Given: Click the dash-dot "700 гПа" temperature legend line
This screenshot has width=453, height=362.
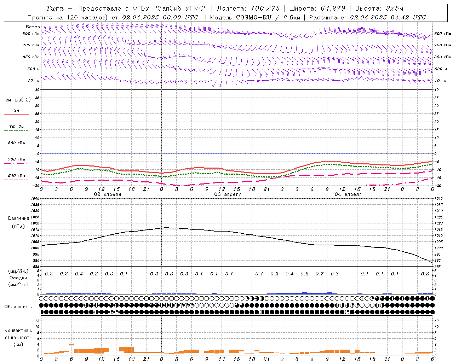Looking at the screenshot, I should tap(16, 163).
